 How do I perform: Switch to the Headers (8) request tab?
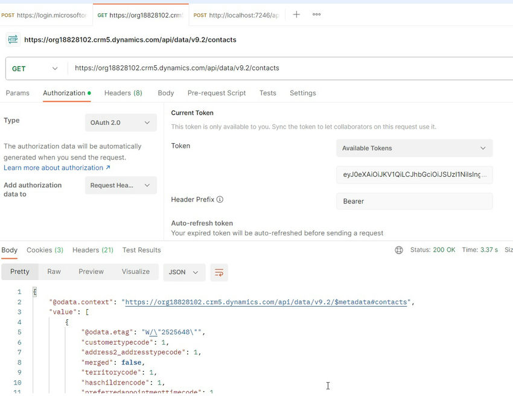123,93
